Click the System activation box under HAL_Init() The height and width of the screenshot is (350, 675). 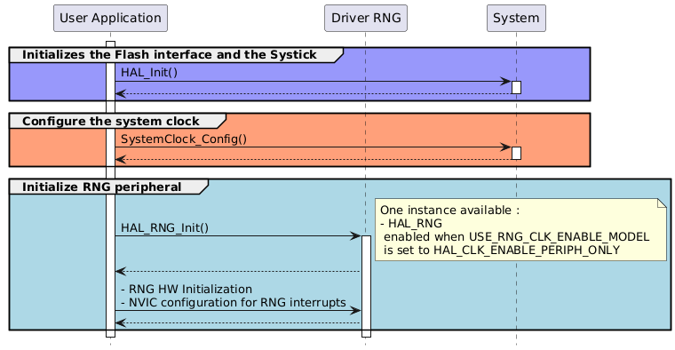(516, 87)
